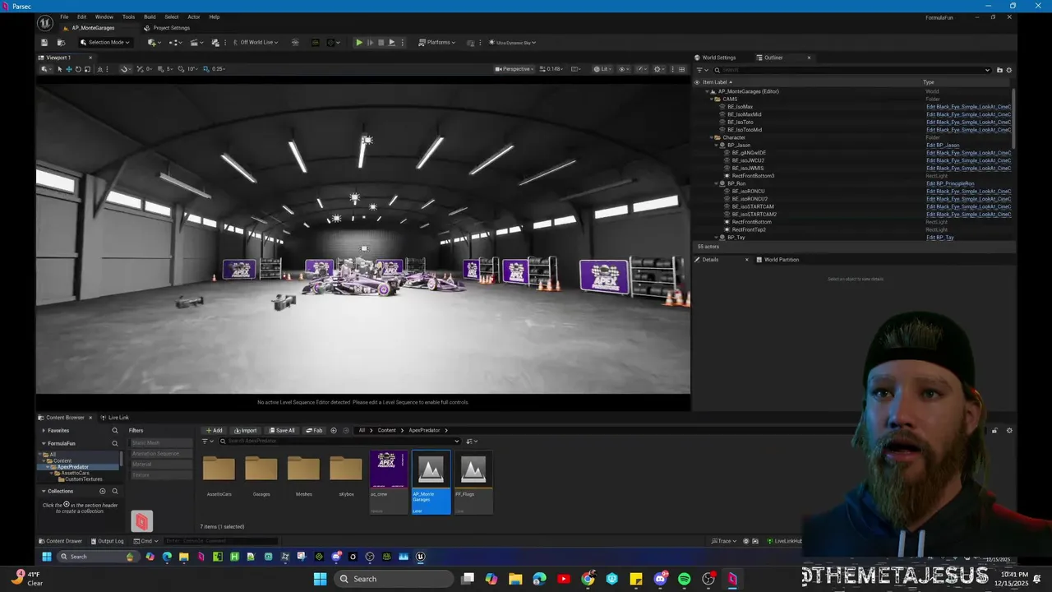Click the Skip frame play control
Screen dimensions: 1052x592
click(370, 43)
